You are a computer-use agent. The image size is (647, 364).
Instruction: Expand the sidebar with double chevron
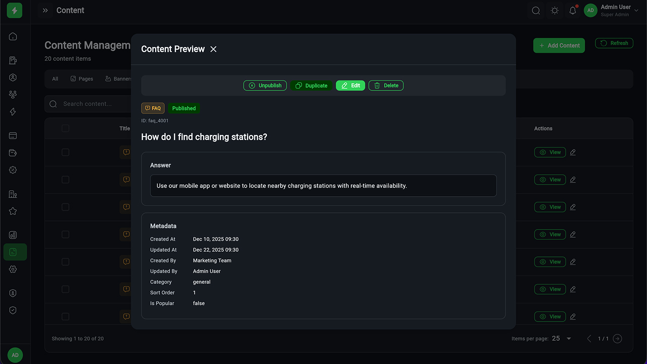(x=45, y=11)
